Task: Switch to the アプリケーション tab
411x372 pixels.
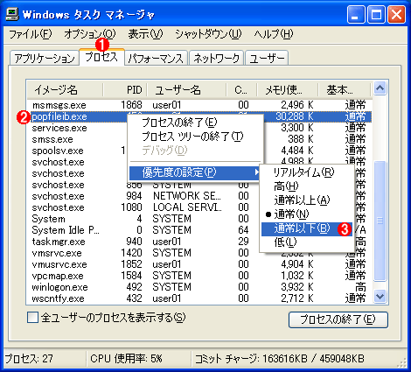Action: [x=45, y=58]
